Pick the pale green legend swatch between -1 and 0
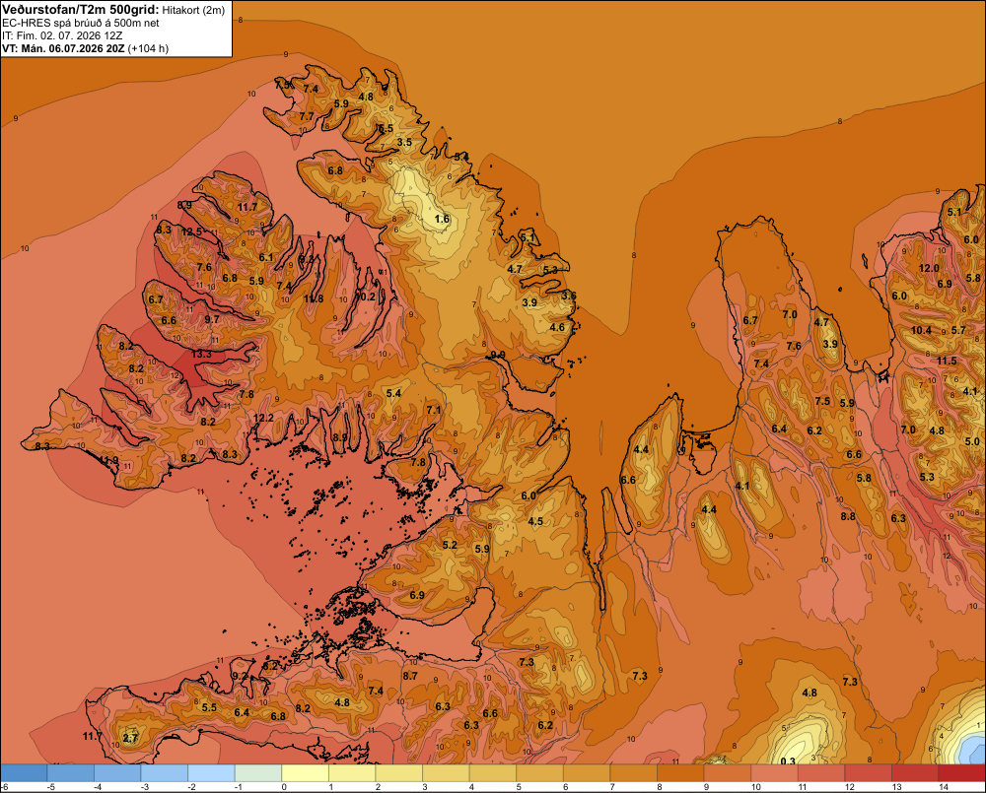This screenshot has height=793, width=986. (258, 773)
